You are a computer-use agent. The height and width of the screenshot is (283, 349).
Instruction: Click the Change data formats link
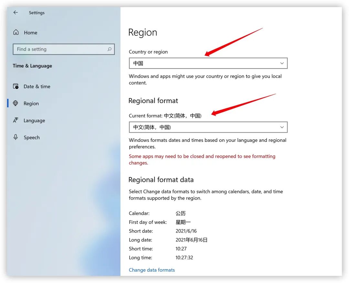pos(152,270)
